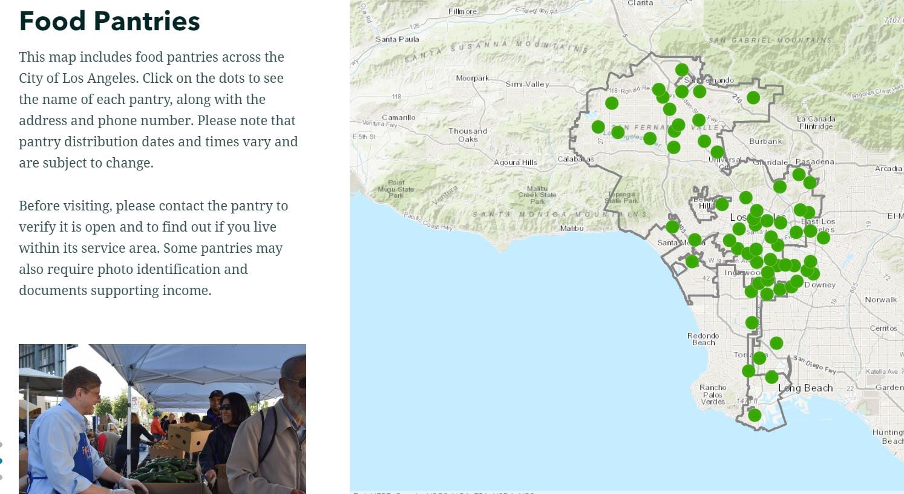This screenshot has height=494, width=904.
Task: Click the green dot northwest of Santa Monica
Action: pyautogui.click(x=672, y=227)
